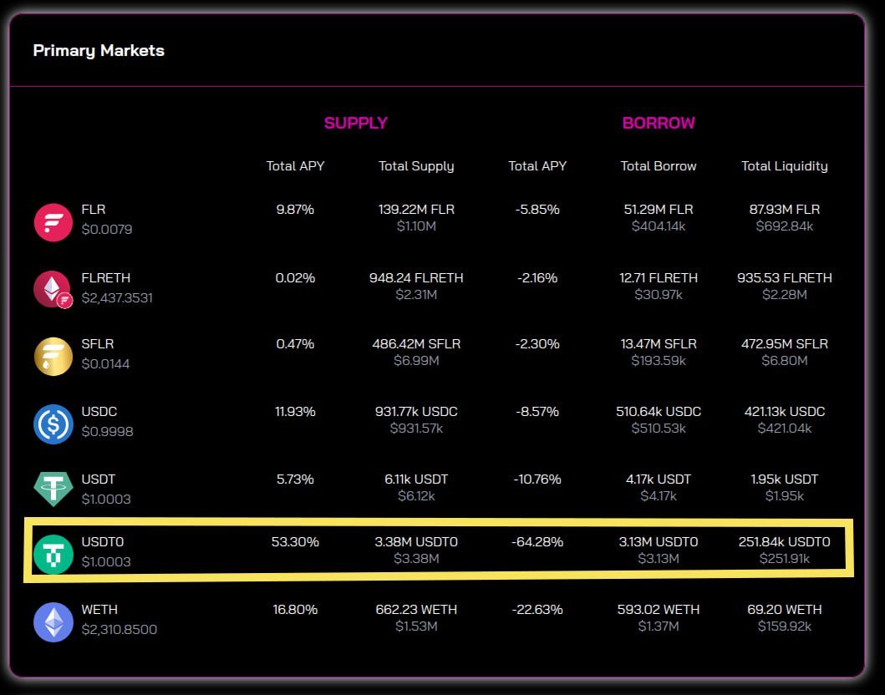Select the SUPPLY section heading
This screenshot has width=885, height=695.
pos(355,123)
